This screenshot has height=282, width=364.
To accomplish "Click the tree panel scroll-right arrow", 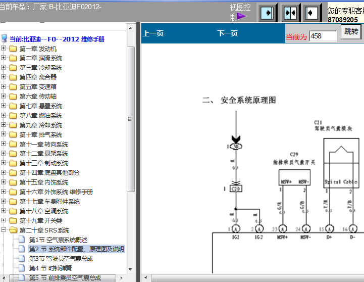I will (121, 278).
